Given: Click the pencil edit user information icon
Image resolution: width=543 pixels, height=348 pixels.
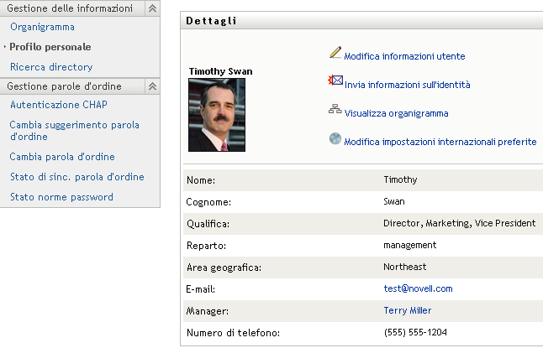Looking at the screenshot, I should pyautogui.click(x=335, y=54).
